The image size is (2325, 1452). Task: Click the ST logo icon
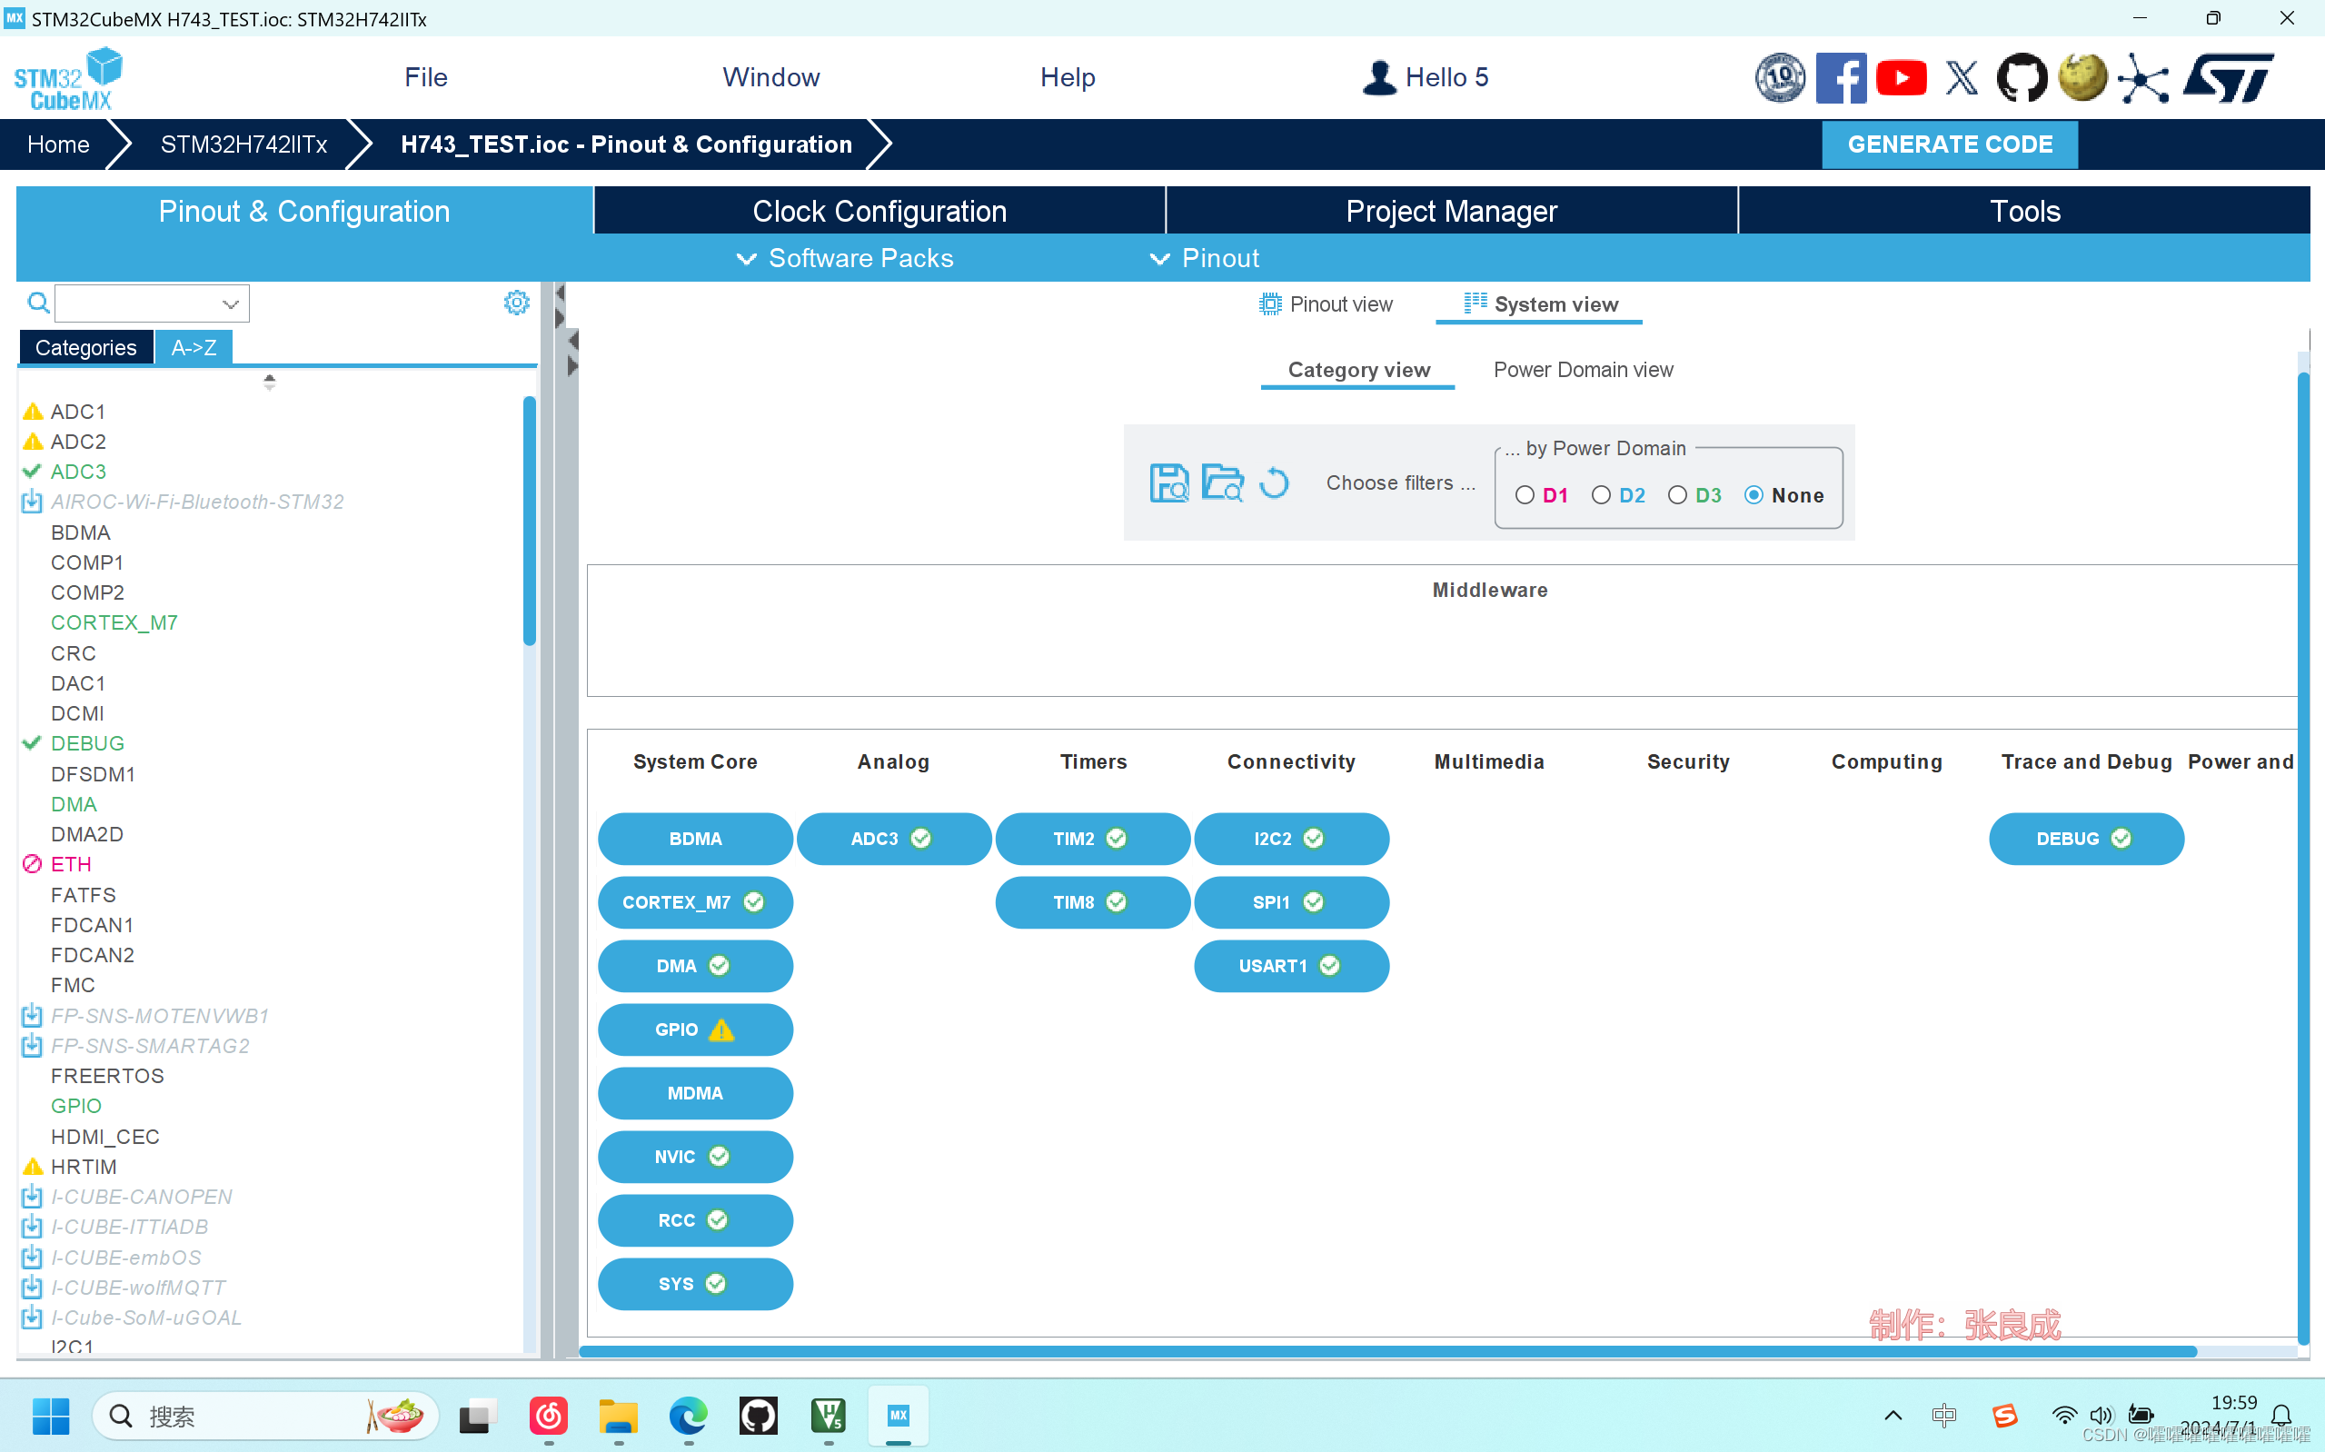pyautogui.click(x=2227, y=78)
